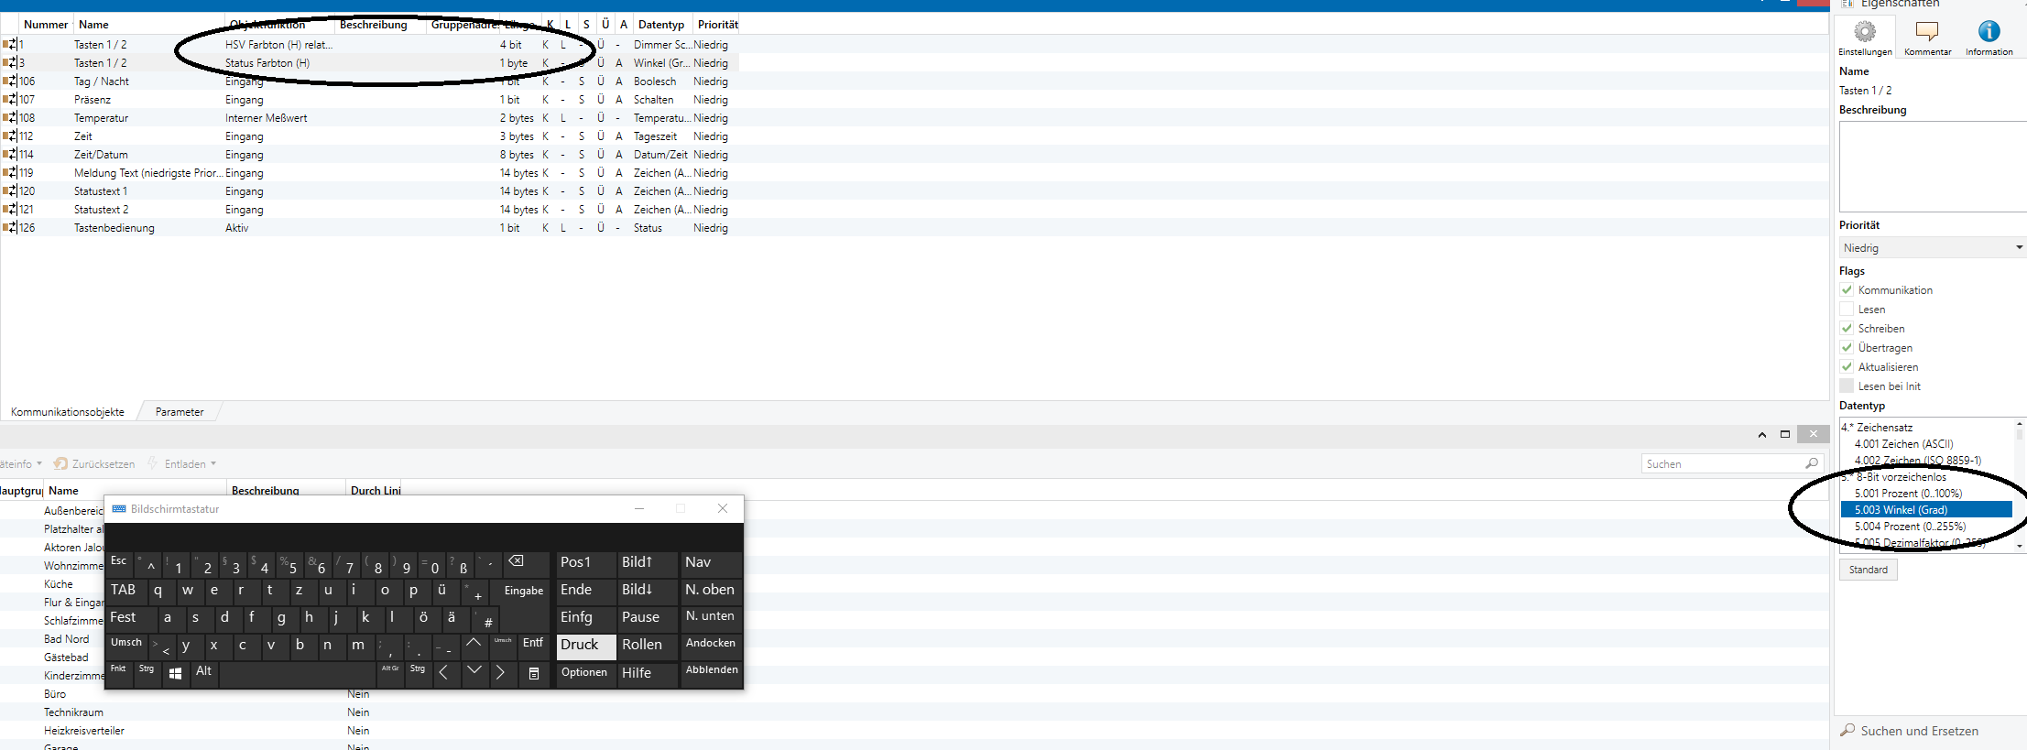2027x750 pixels.
Task: Switch to the Parameter tab
Action: point(180,412)
